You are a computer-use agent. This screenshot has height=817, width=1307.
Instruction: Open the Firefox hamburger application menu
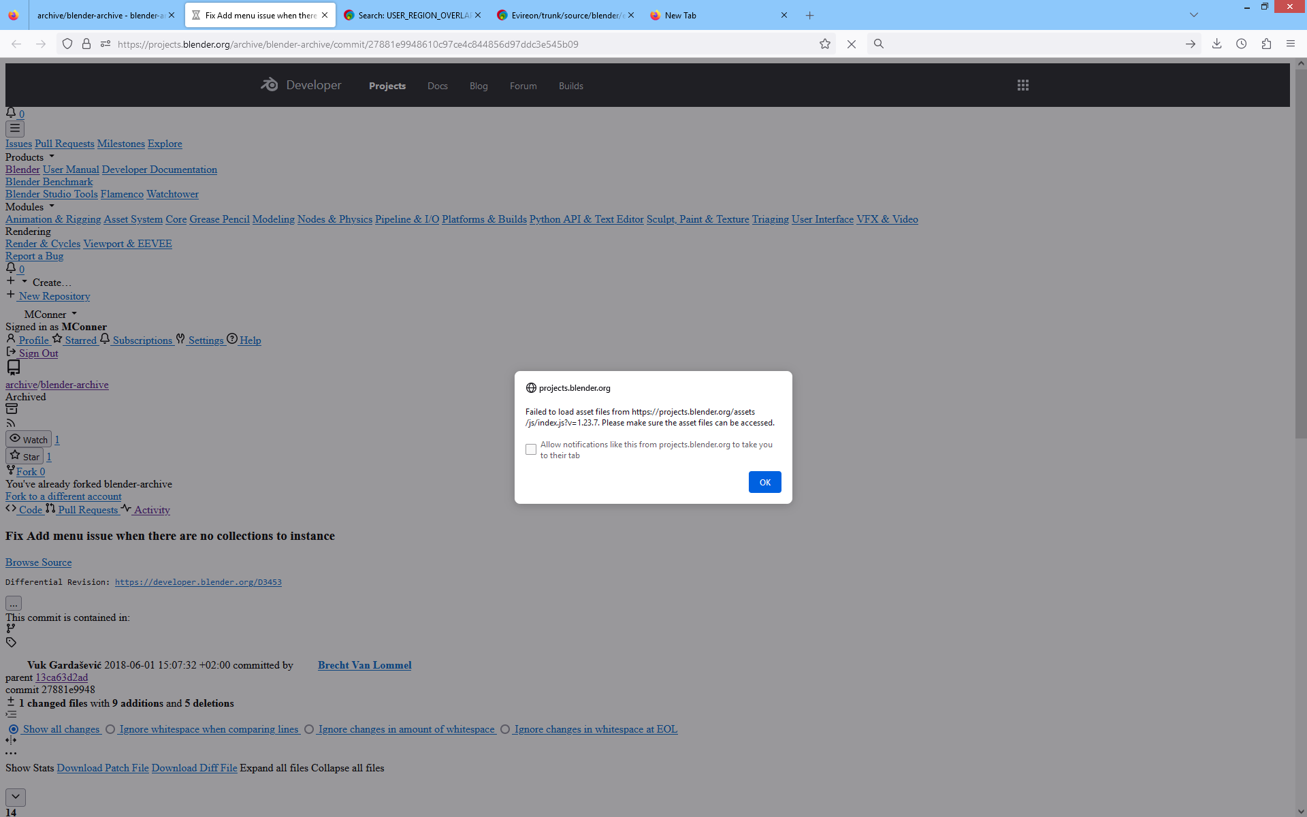(1291, 44)
